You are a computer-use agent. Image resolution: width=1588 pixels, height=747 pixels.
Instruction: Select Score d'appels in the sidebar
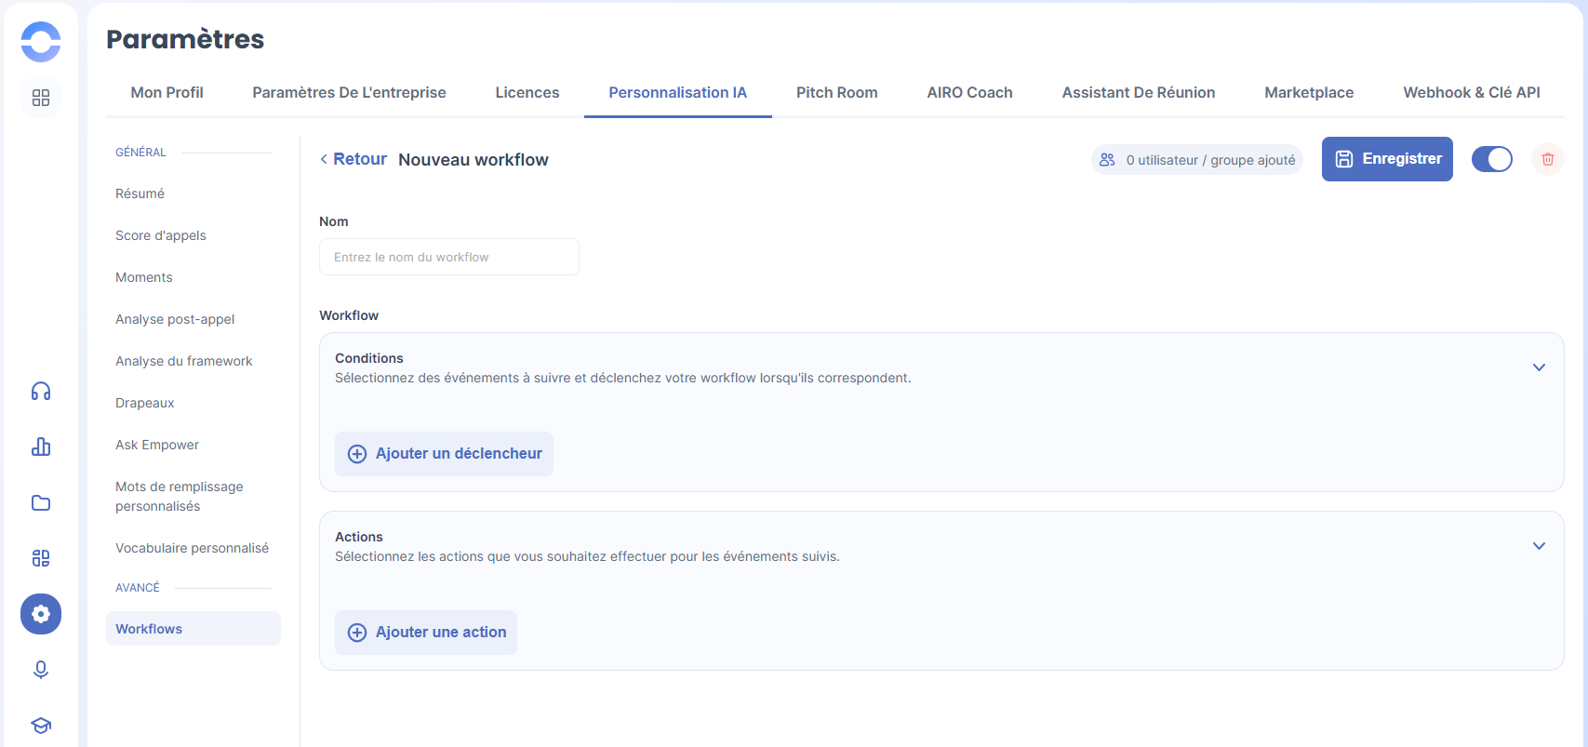(x=161, y=235)
